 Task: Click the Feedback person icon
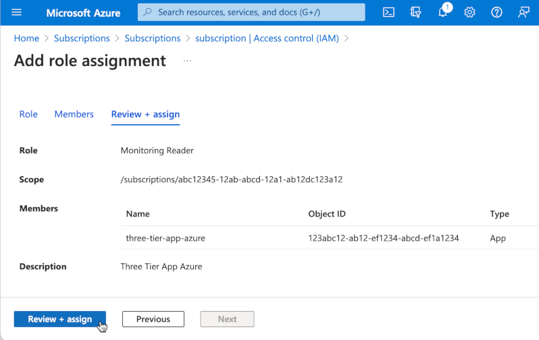[x=523, y=12]
